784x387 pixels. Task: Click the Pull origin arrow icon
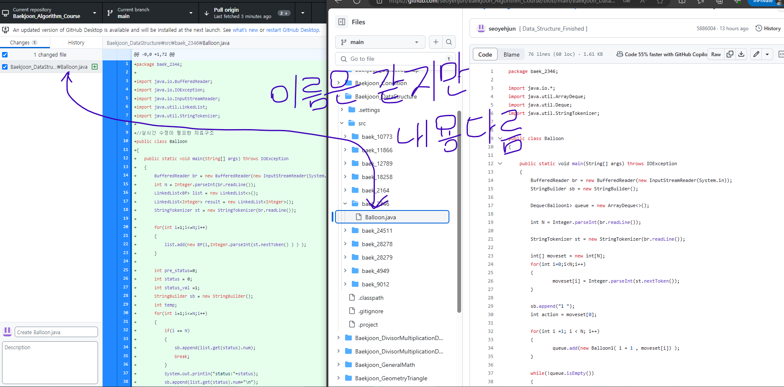tap(206, 13)
